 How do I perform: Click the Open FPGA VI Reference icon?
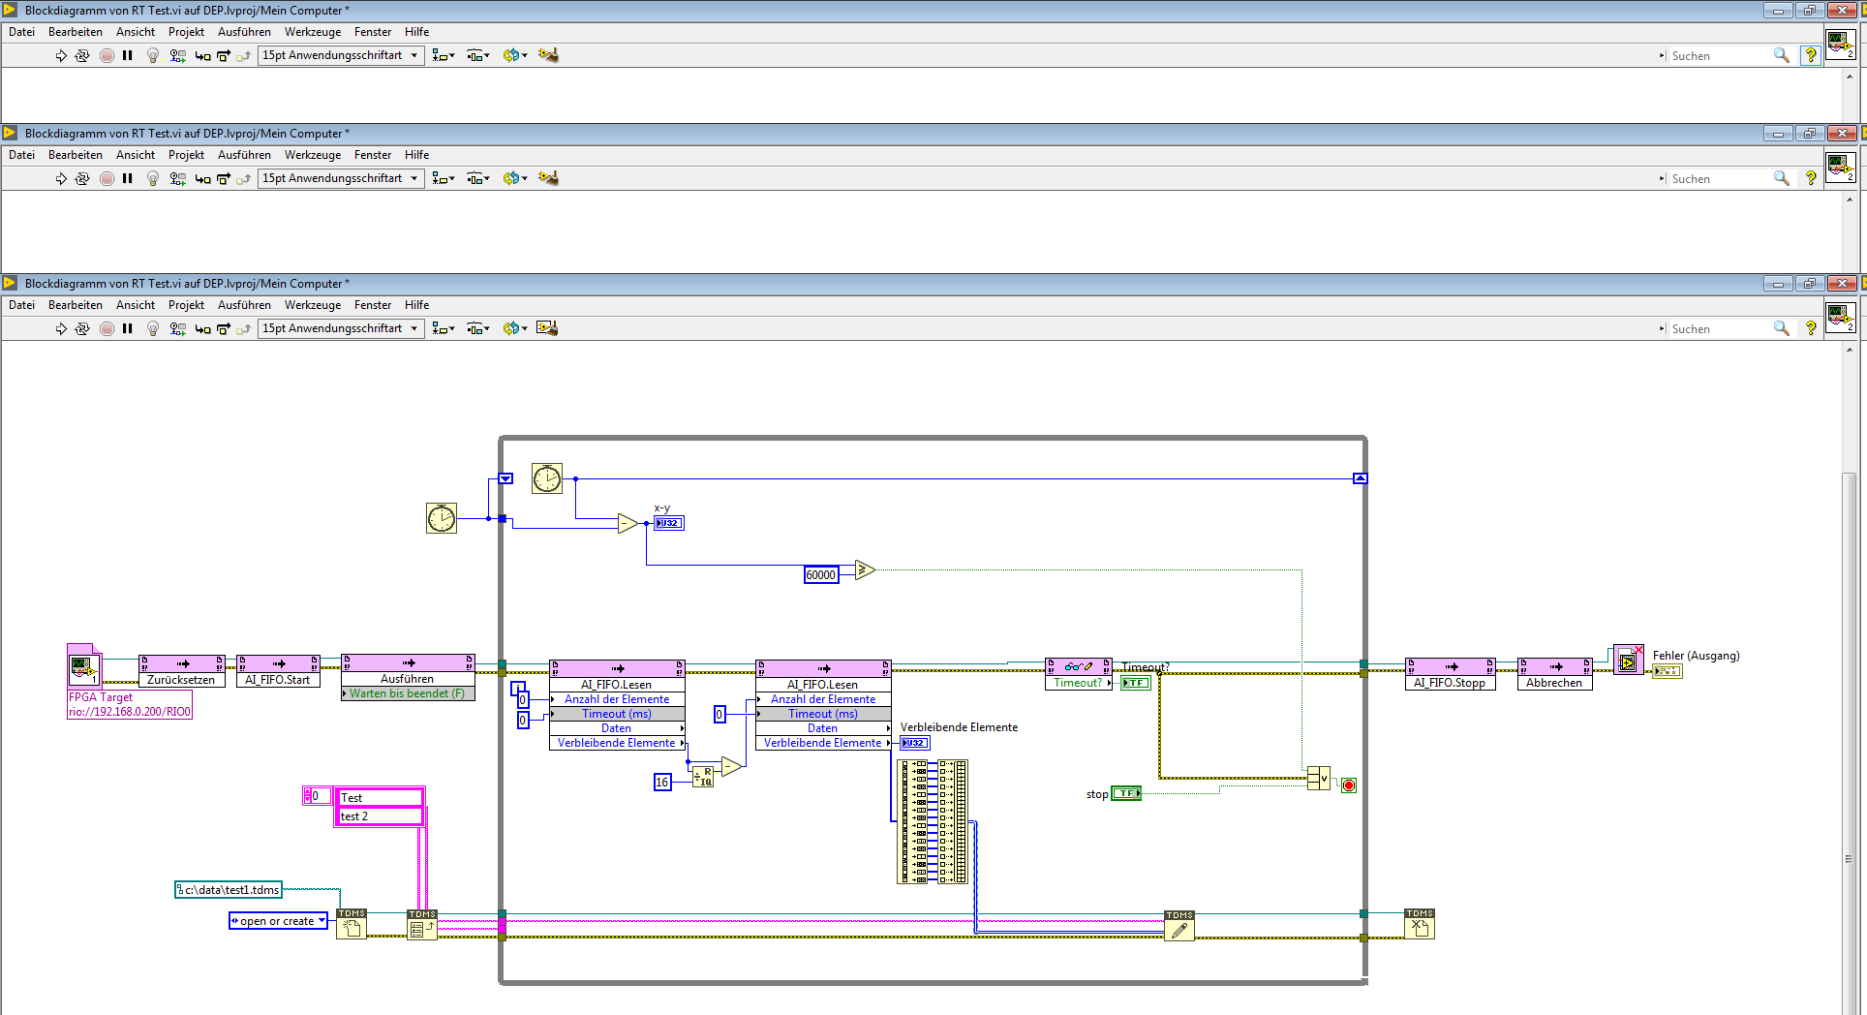tap(83, 666)
